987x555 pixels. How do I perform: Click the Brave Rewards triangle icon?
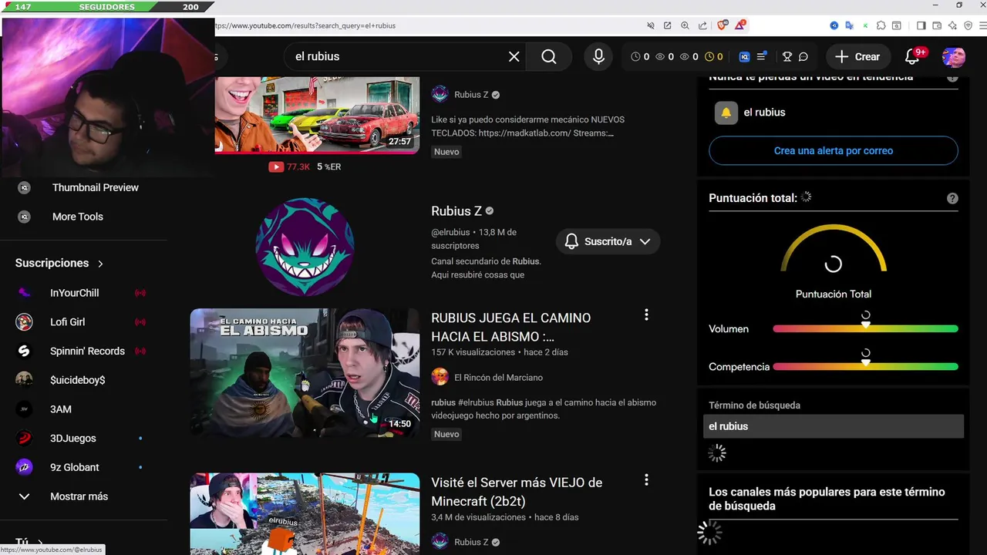pos(739,25)
